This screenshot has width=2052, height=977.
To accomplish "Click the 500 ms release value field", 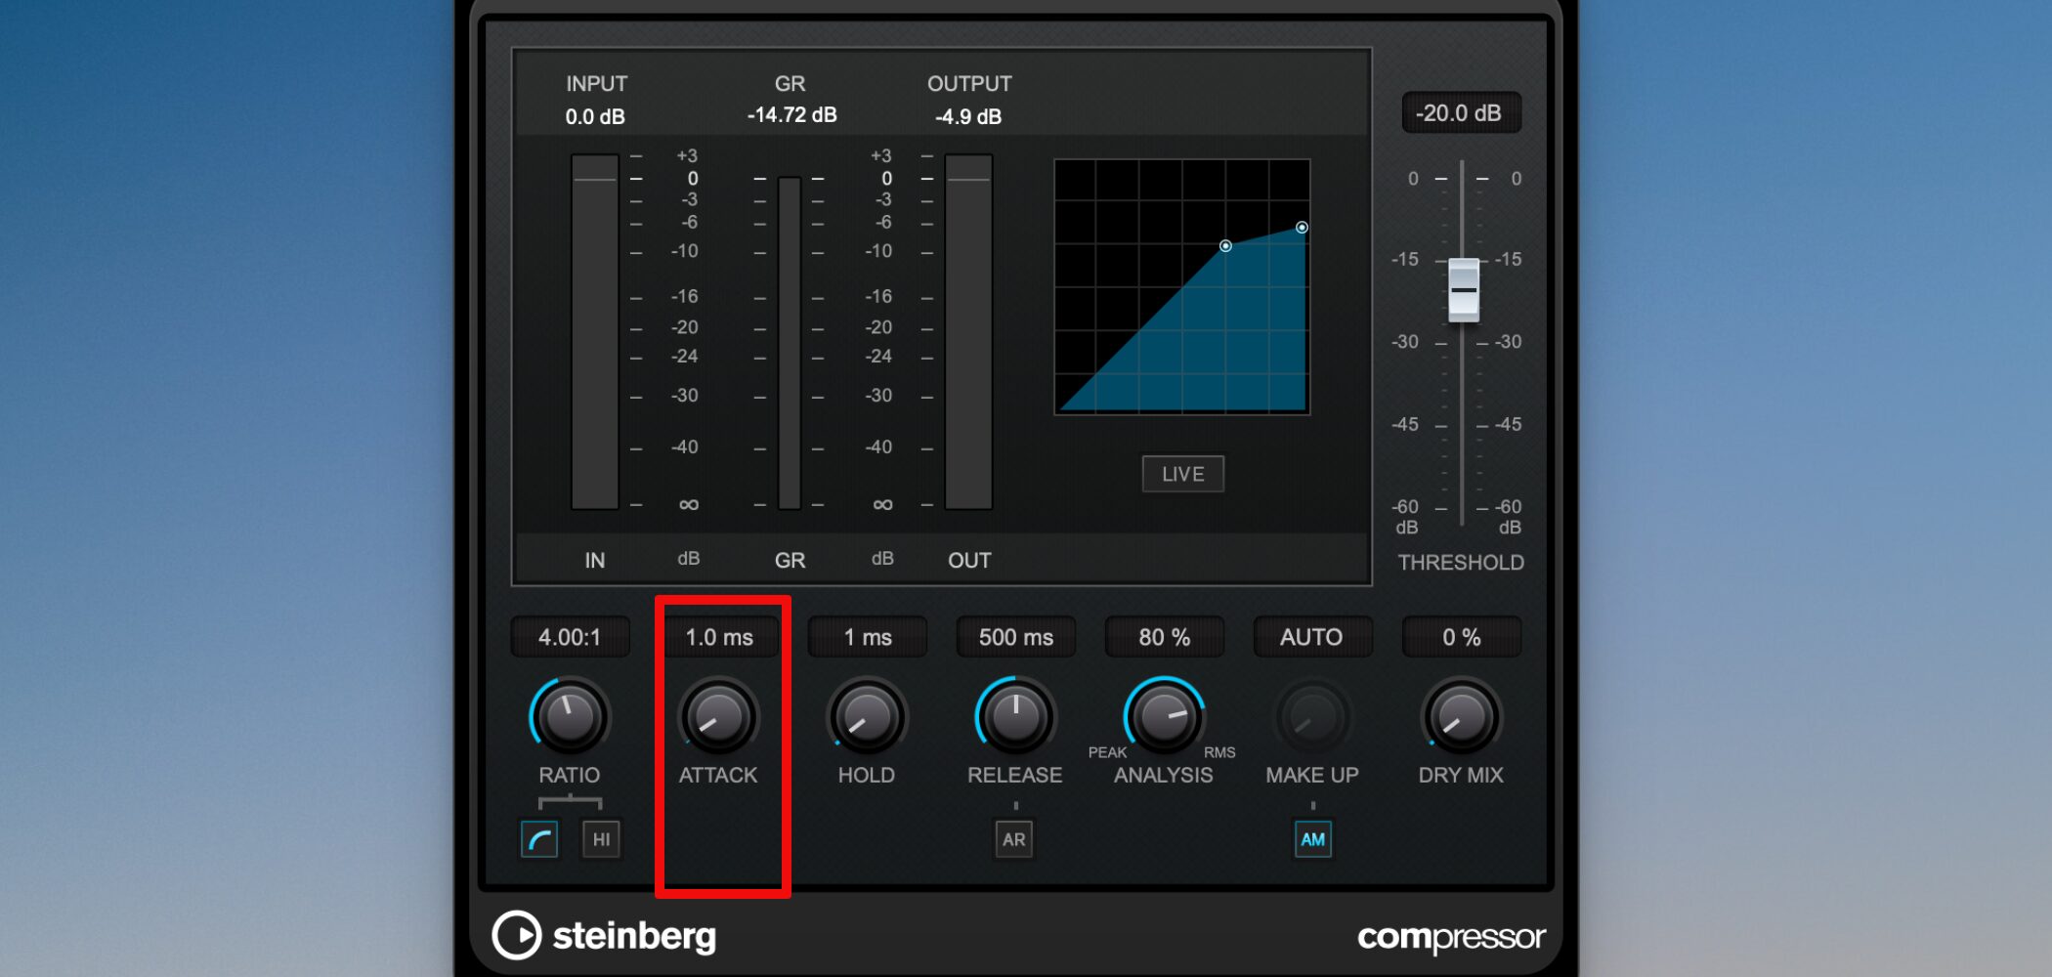I will [x=1016, y=637].
